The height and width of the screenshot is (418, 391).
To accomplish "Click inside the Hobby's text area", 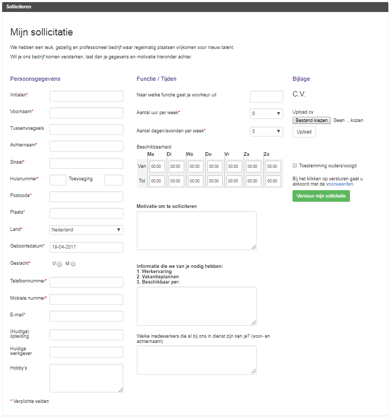I will click(86, 378).
